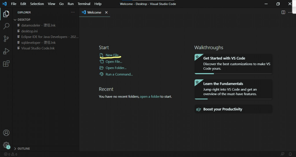Viewport: 296px width, 157px height.
Task: Click the Get Started progress bar
Action: click(233, 74)
